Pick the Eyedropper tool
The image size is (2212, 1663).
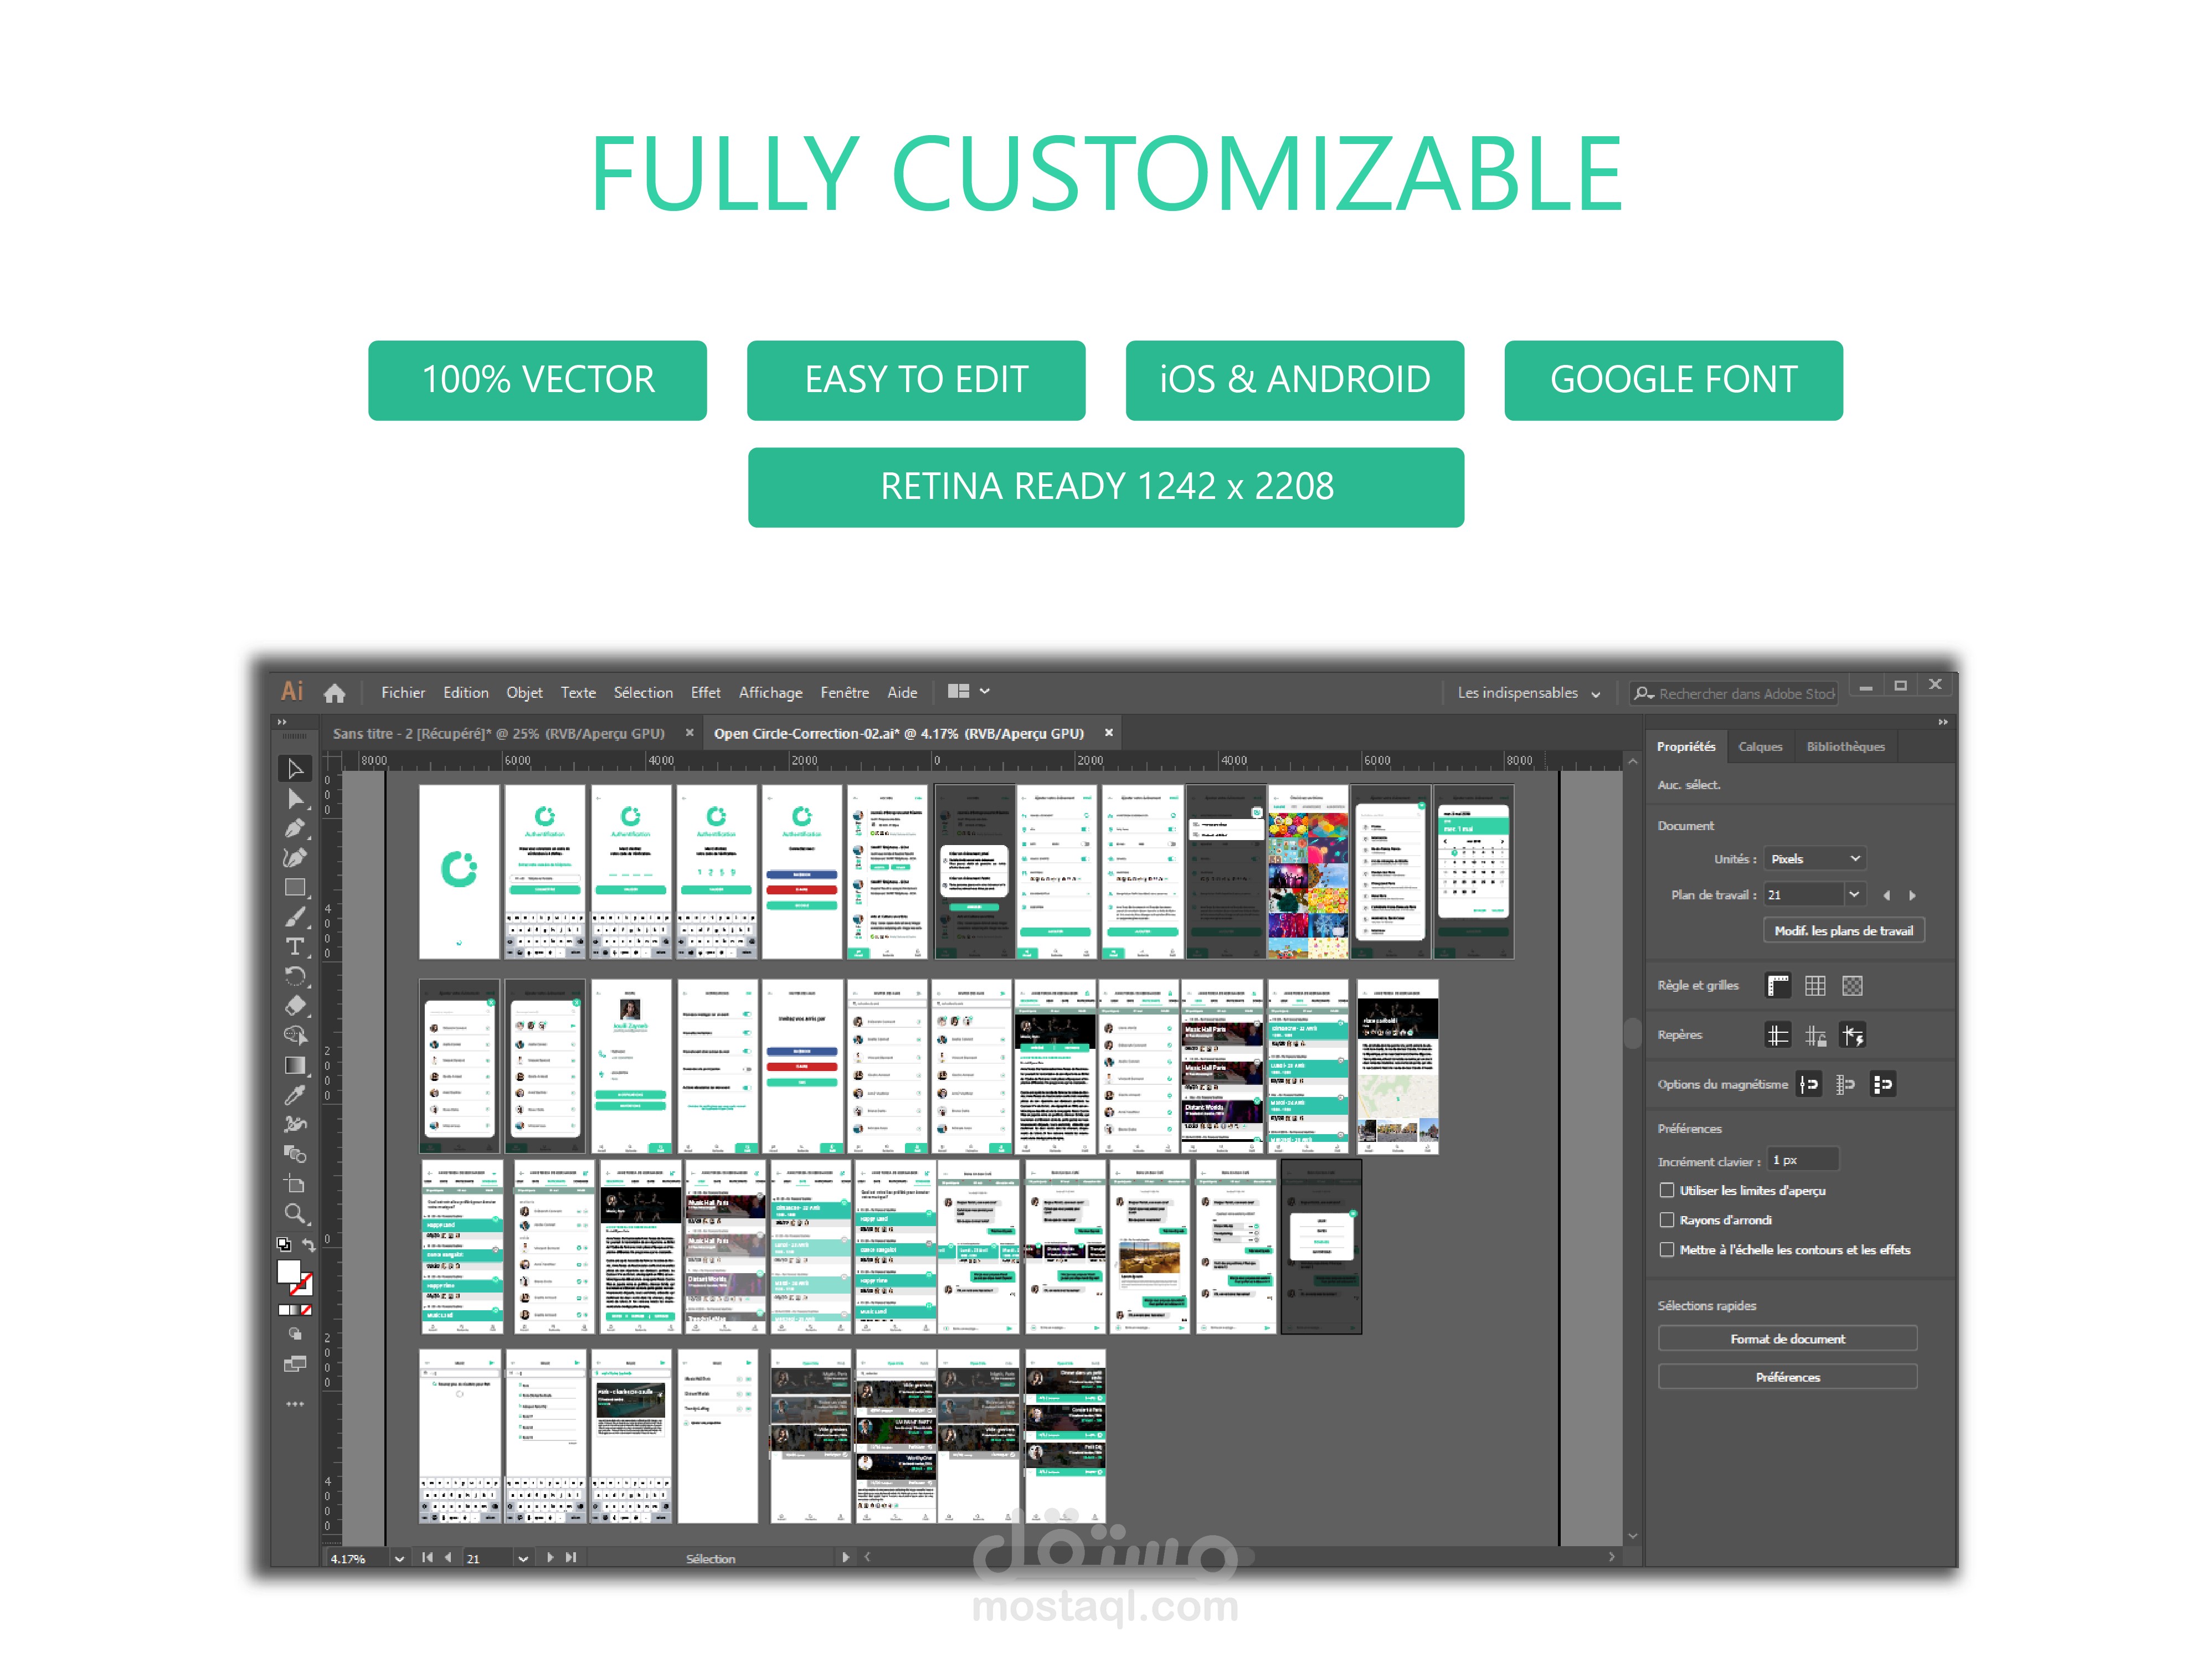coord(294,1095)
